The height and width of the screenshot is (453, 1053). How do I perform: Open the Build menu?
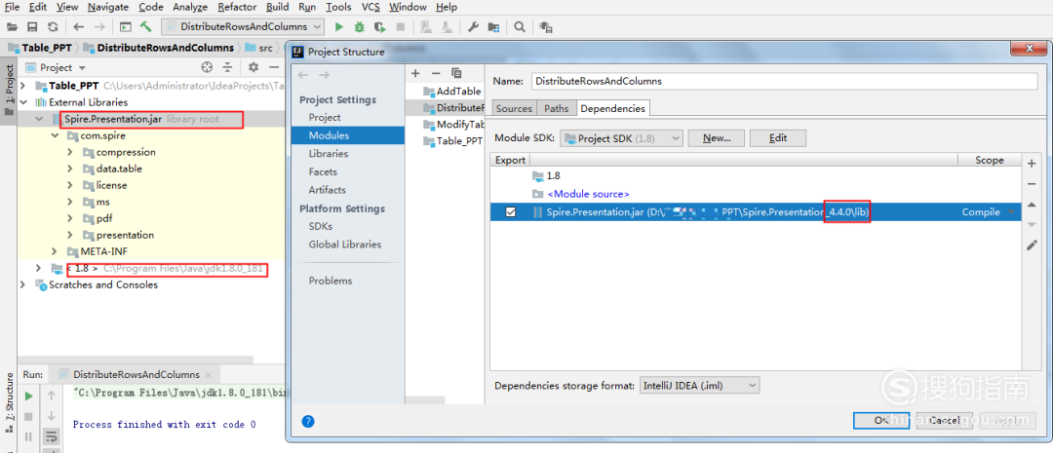(x=277, y=7)
